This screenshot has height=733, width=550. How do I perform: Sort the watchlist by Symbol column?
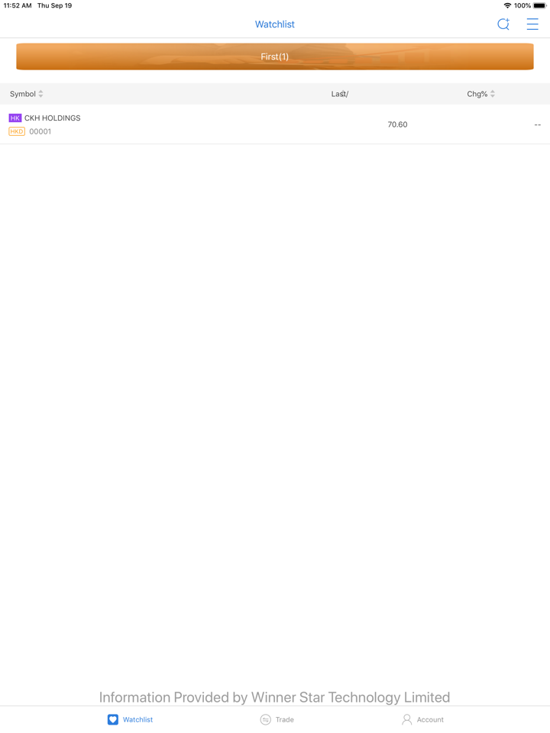pyautogui.click(x=27, y=94)
